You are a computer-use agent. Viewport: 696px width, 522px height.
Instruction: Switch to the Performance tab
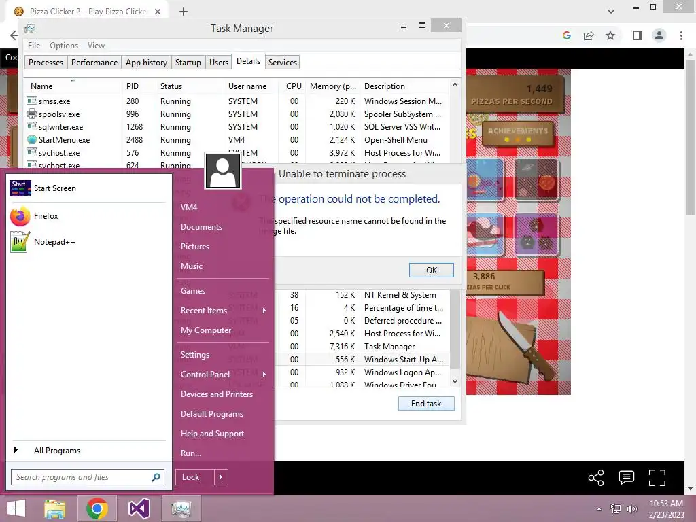point(94,62)
